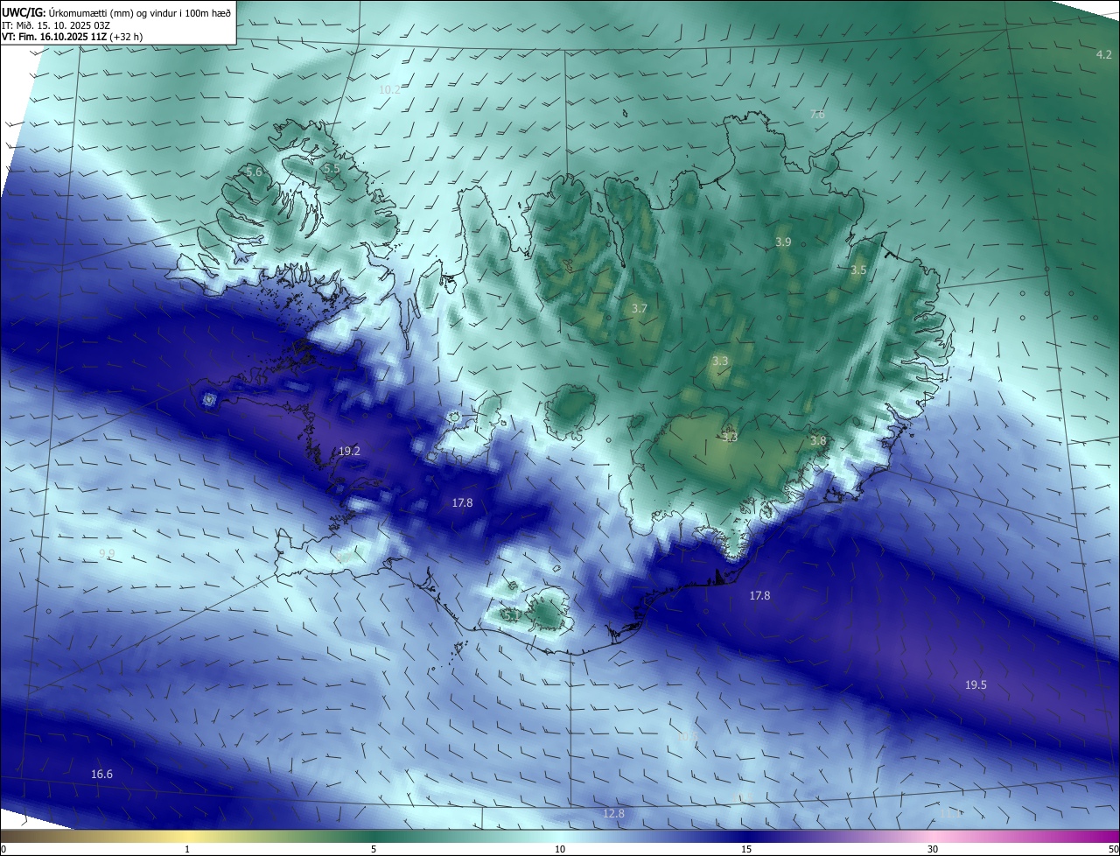
Task: Select the 3.9 value label
Action: click(x=783, y=242)
